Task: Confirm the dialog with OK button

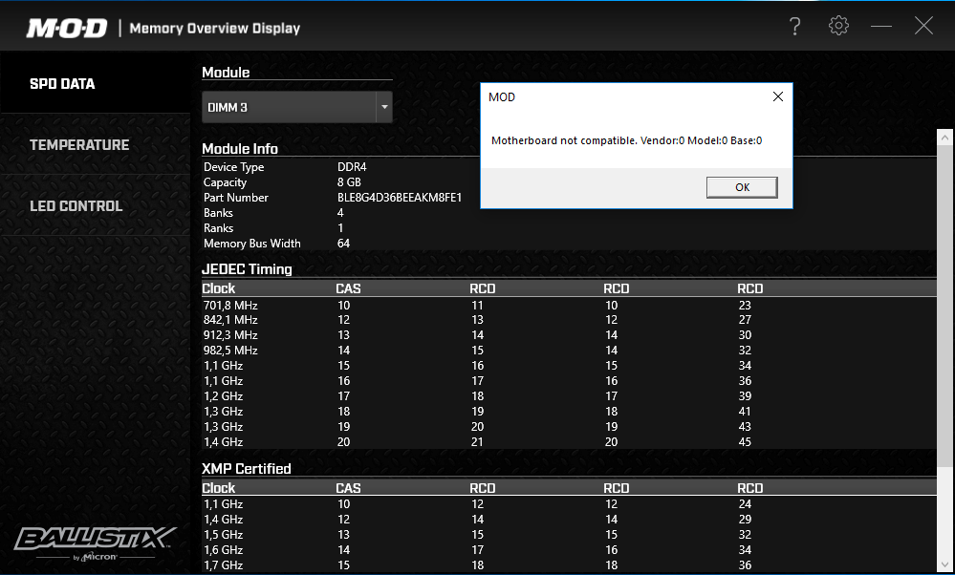Action: coord(742,187)
